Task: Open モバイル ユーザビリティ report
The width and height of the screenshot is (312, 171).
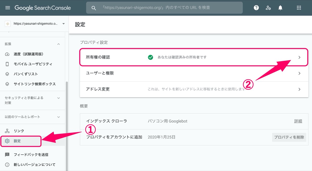Action: click(x=32, y=64)
